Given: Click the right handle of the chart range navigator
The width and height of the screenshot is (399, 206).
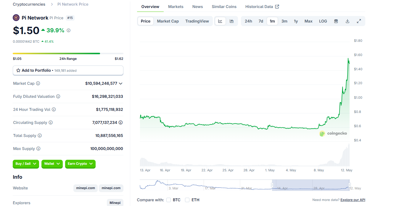Looking at the screenshot, I should (350, 185).
